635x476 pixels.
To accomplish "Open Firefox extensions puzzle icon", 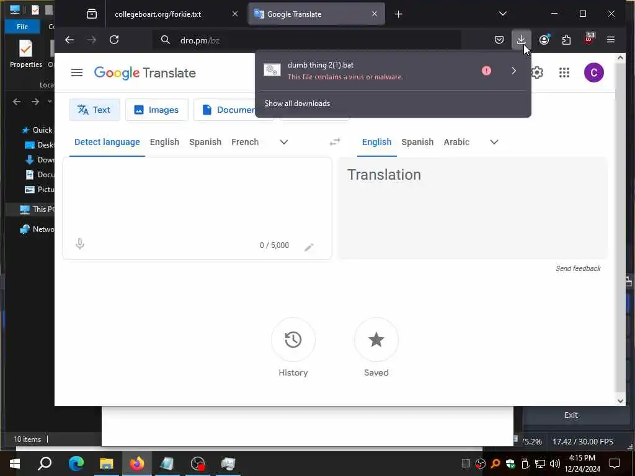I will pyautogui.click(x=566, y=40).
